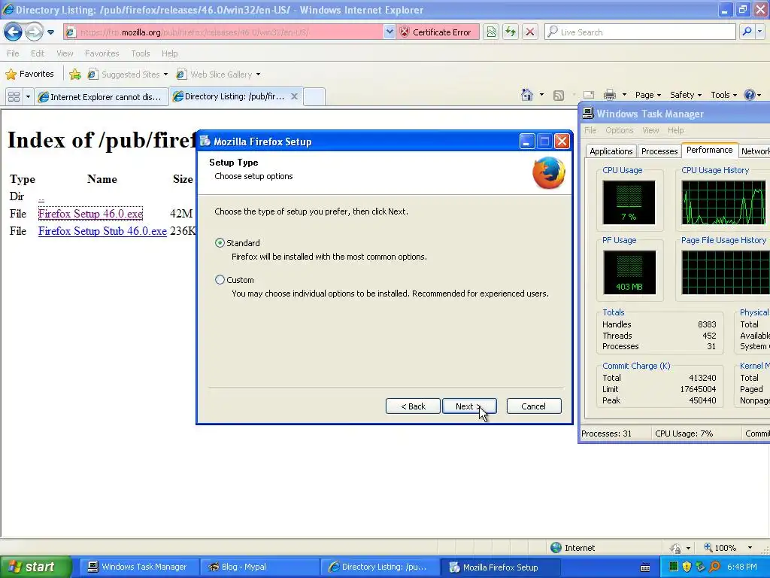Click inside the Live Search box
Viewport: 770px width, 578px height.
click(641, 32)
